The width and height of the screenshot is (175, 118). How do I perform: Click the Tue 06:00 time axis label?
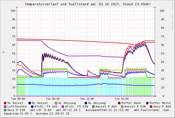[53, 99]
